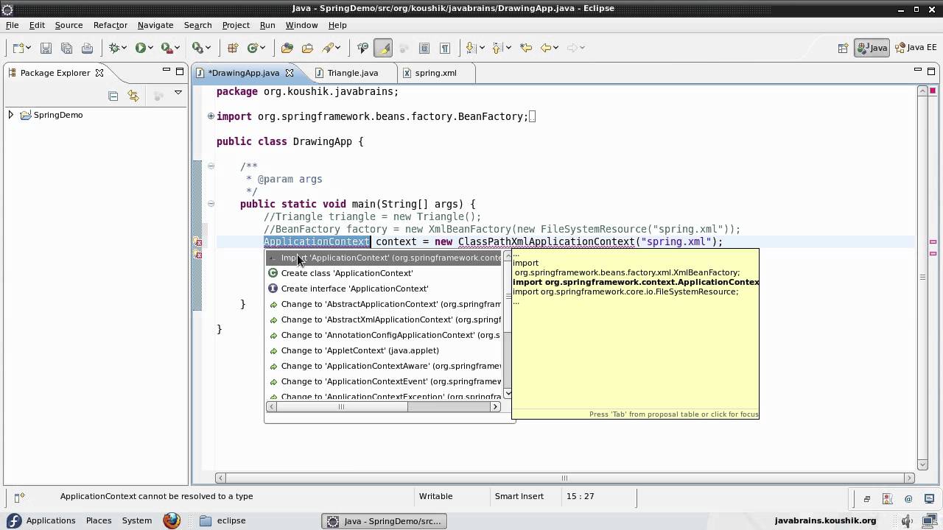Image resolution: width=943 pixels, height=530 pixels.
Task: Expand the SpringDemo project tree node
Action: point(10,115)
